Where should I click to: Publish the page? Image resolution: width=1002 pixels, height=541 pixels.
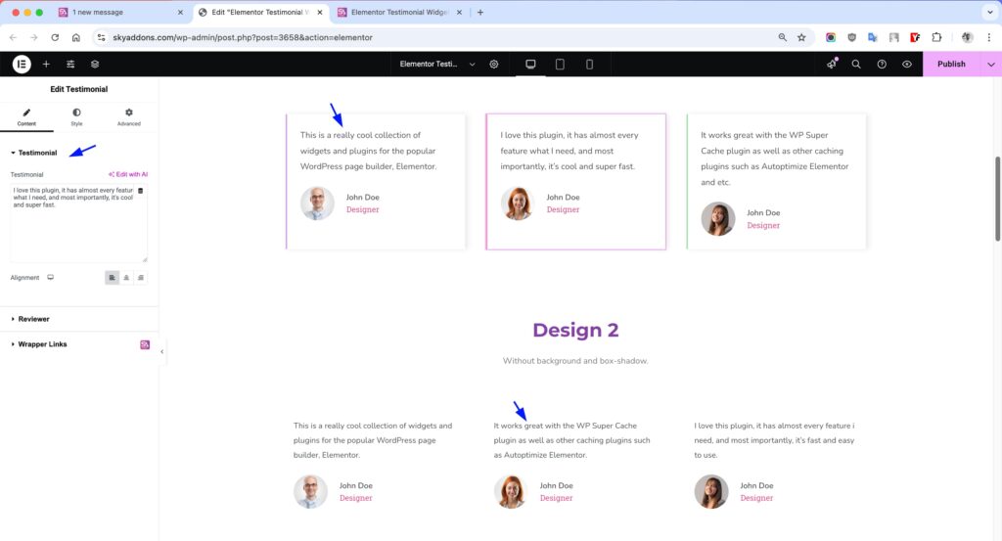point(951,64)
